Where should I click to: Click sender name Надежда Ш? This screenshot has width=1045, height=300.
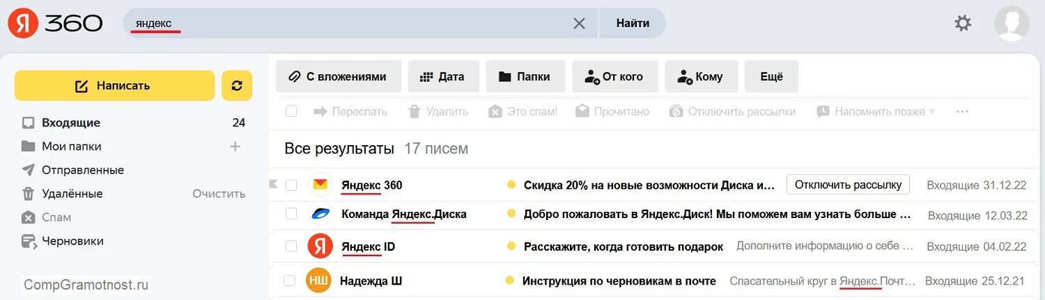point(371,281)
